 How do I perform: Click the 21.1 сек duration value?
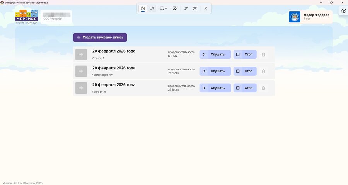tap(174, 73)
